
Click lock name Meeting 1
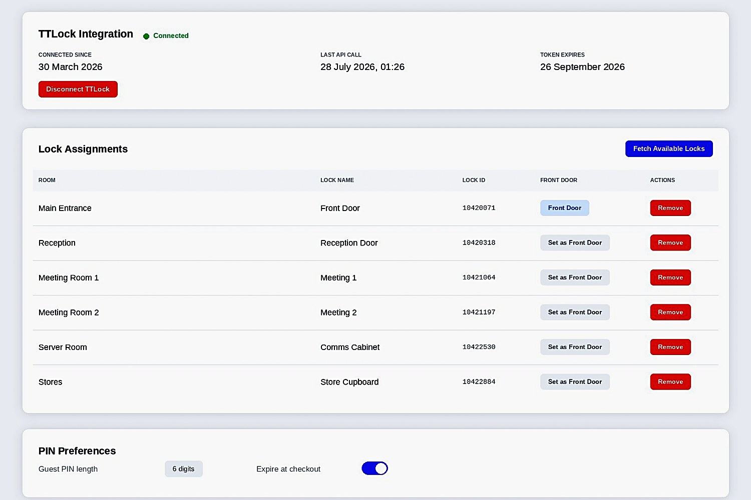(x=338, y=277)
